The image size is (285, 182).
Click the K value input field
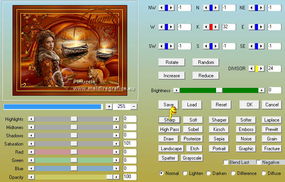[x=229, y=27]
